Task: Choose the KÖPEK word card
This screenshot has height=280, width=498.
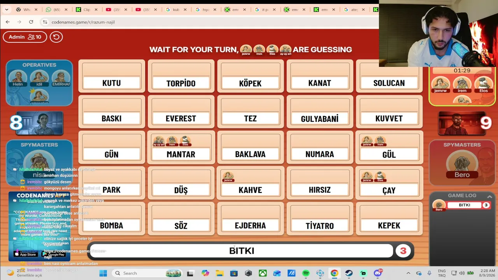Action: tap(251, 77)
